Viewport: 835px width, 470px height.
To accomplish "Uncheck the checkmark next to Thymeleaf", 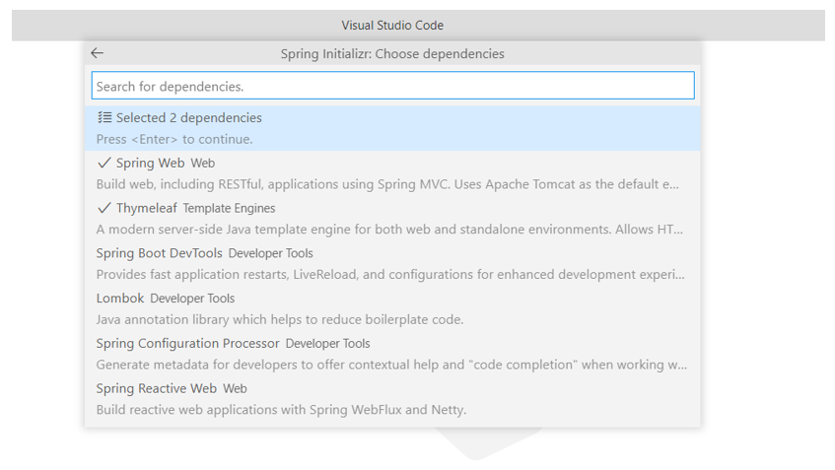I will [104, 208].
